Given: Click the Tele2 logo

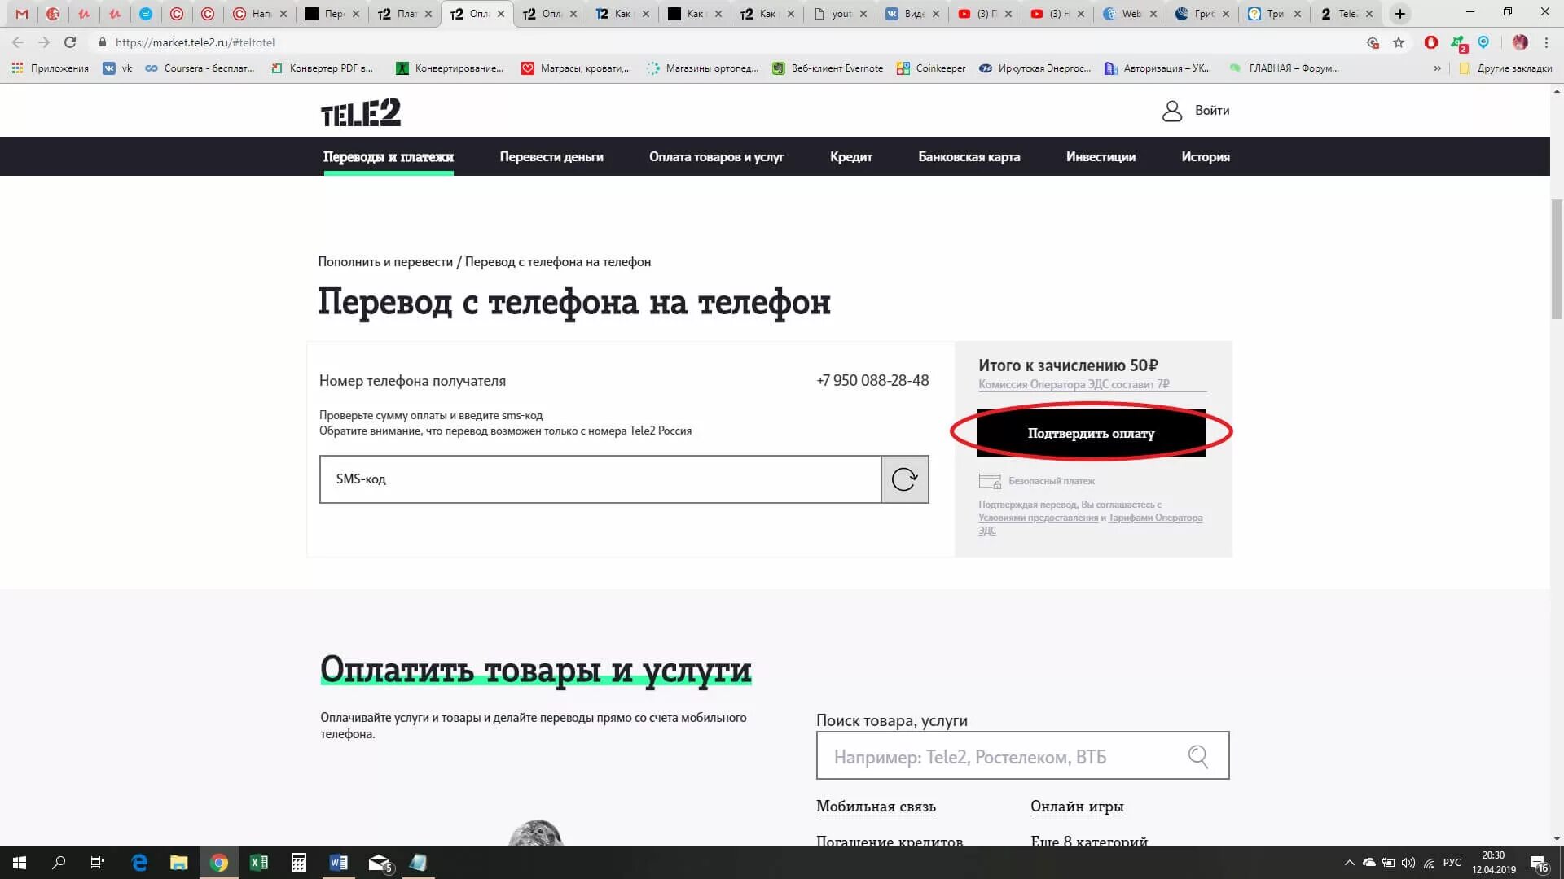Looking at the screenshot, I should pos(361,112).
